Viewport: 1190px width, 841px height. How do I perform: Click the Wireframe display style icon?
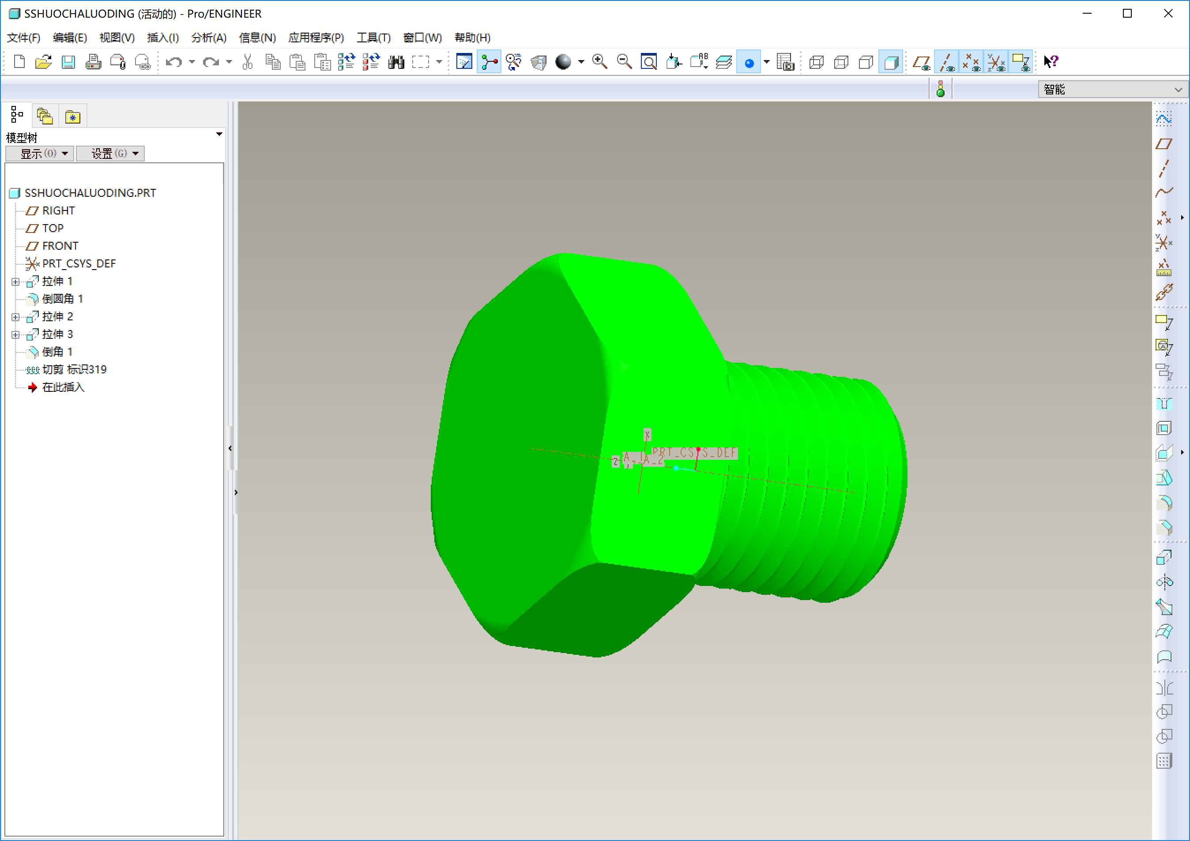[x=816, y=62]
